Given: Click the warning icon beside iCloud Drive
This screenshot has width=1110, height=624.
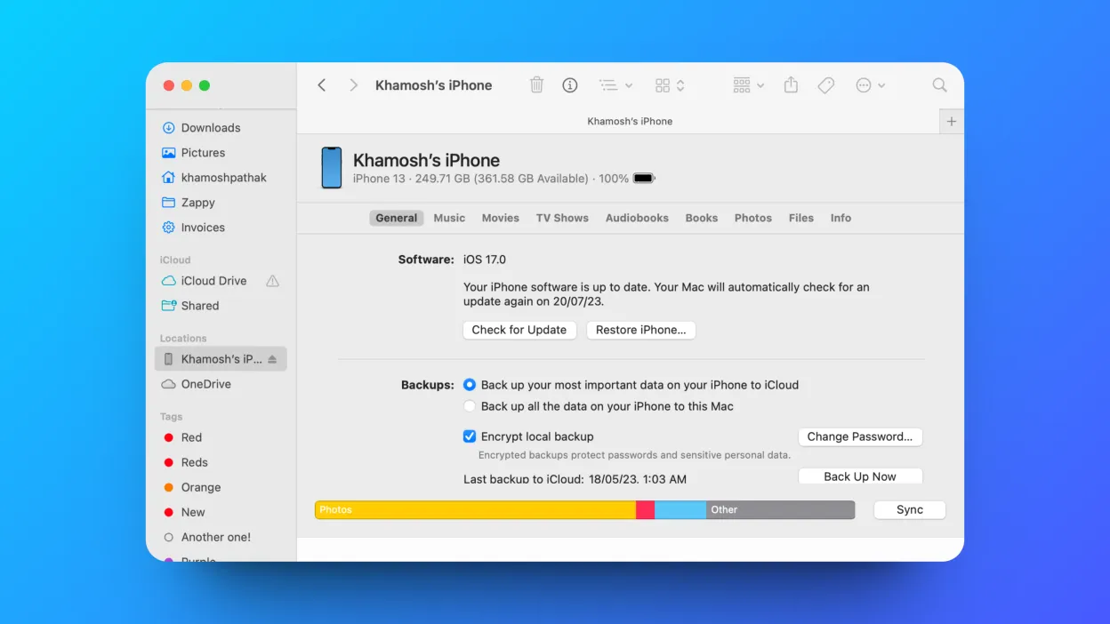Looking at the screenshot, I should (x=272, y=281).
